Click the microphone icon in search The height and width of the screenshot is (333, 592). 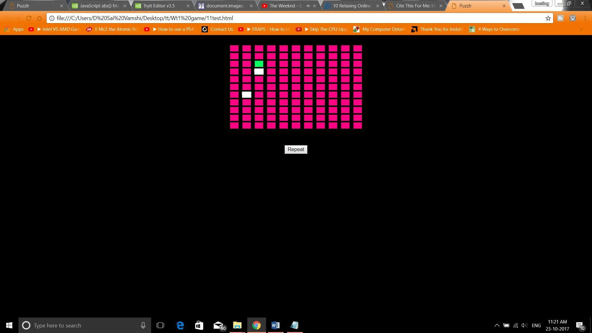point(143,325)
